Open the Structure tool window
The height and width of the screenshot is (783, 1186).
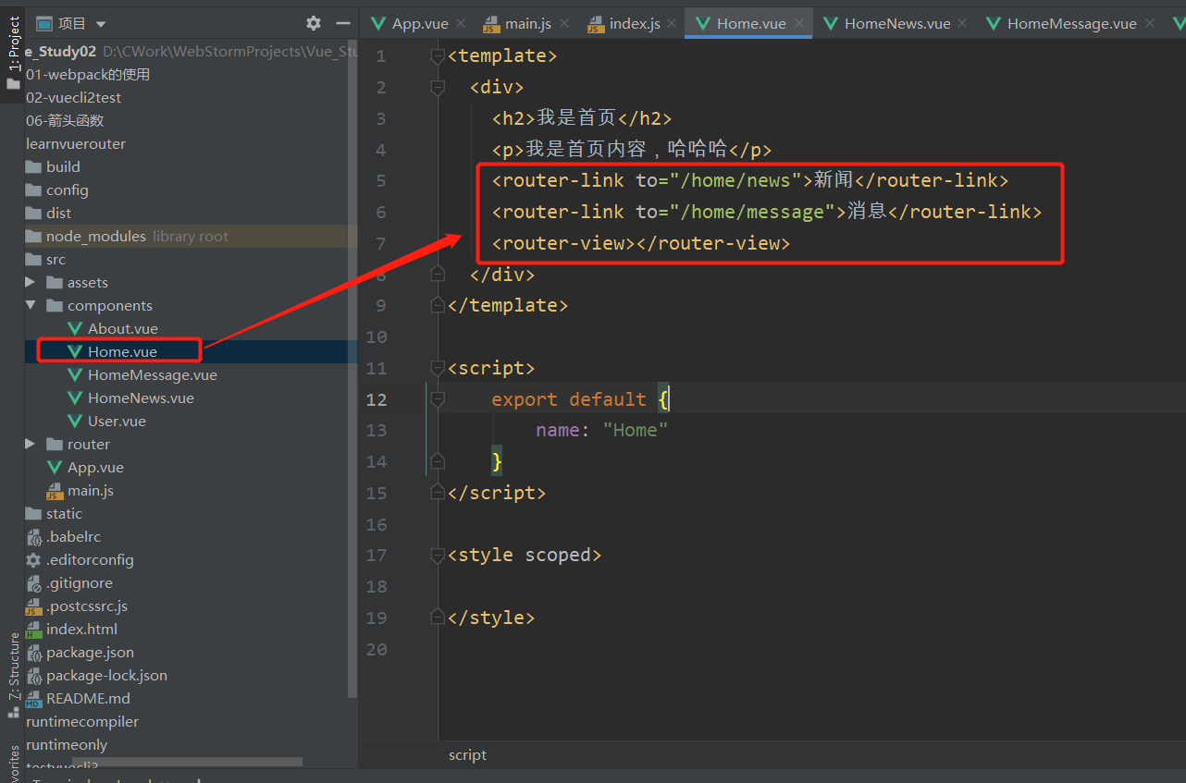[x=13, y=675]
